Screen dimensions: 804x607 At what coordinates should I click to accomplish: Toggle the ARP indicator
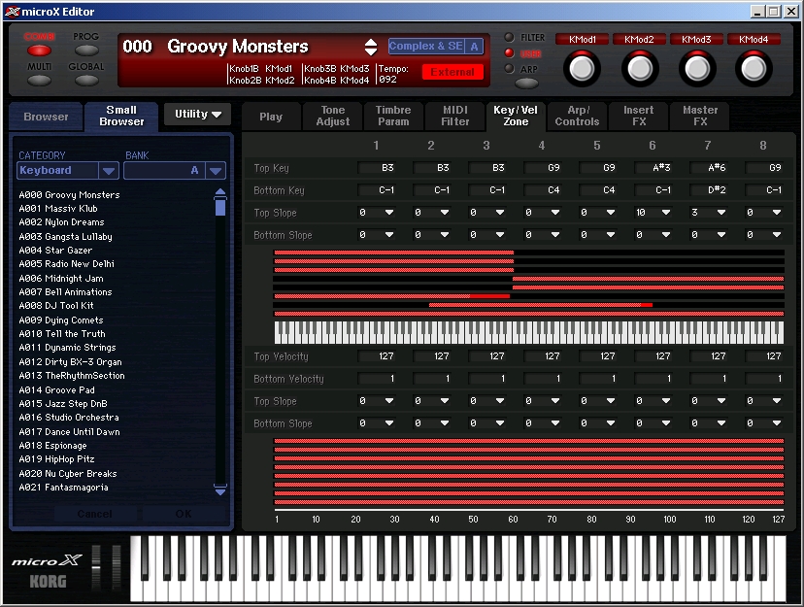click(x=509, y=68)
